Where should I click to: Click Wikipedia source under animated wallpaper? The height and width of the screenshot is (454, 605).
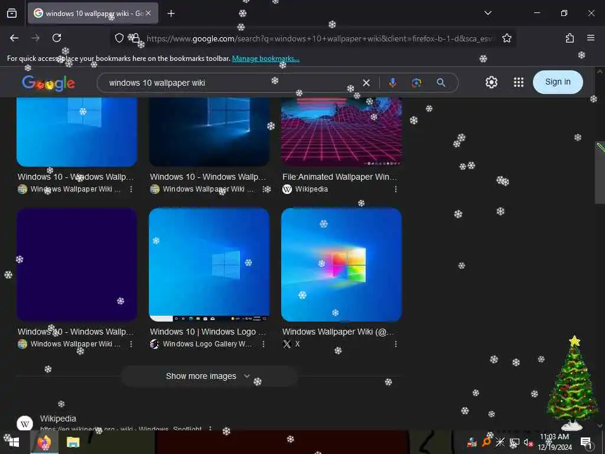pyautogui.click(x=311, y=189)
